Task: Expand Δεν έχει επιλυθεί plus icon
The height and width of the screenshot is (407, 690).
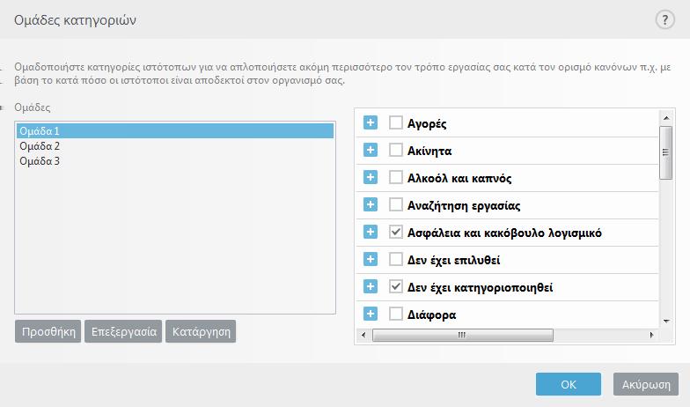Action: pos(370,259)
